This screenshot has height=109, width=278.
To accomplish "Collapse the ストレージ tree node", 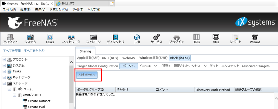I will (x=4, y=83).
